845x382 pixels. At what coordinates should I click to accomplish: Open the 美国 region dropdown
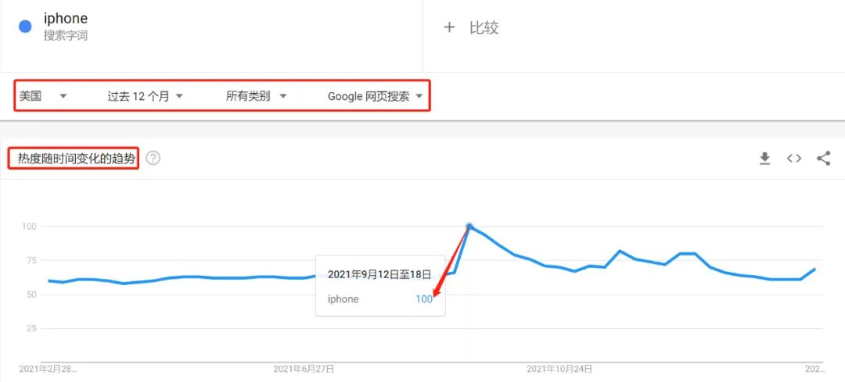coord(43,96)
